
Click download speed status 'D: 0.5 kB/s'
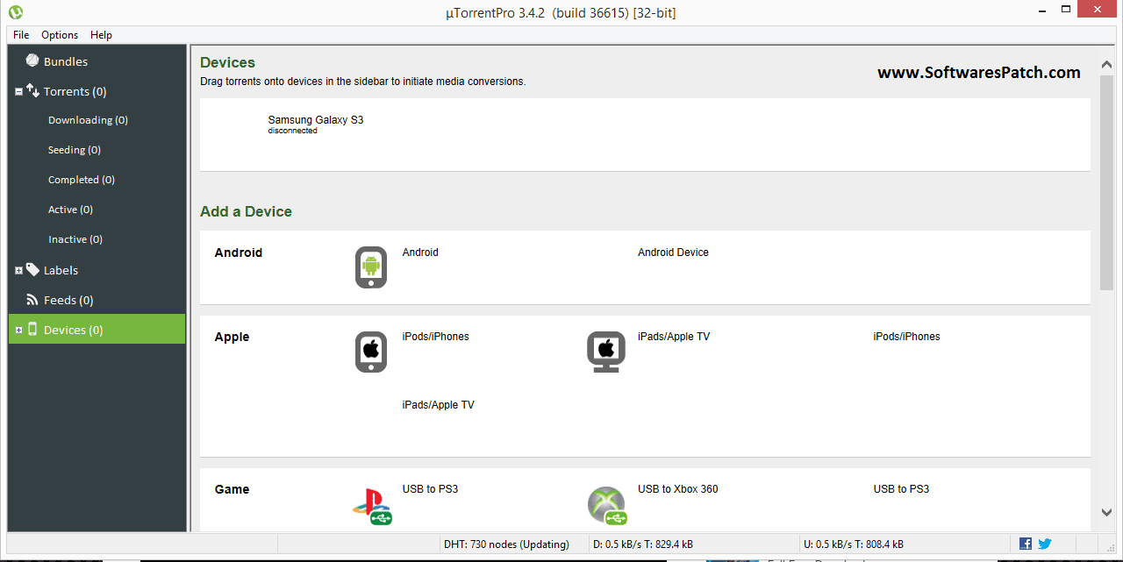pyautogui.click(x=644, y=544)
